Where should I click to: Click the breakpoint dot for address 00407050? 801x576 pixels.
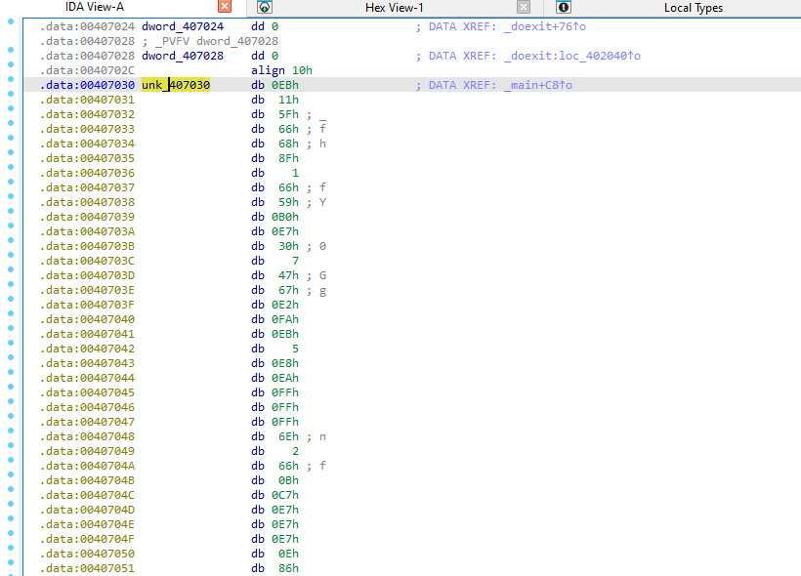tap(11, 548)
